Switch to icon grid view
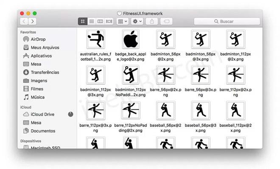This screenshot has width=280, height=169. [83, 21]
